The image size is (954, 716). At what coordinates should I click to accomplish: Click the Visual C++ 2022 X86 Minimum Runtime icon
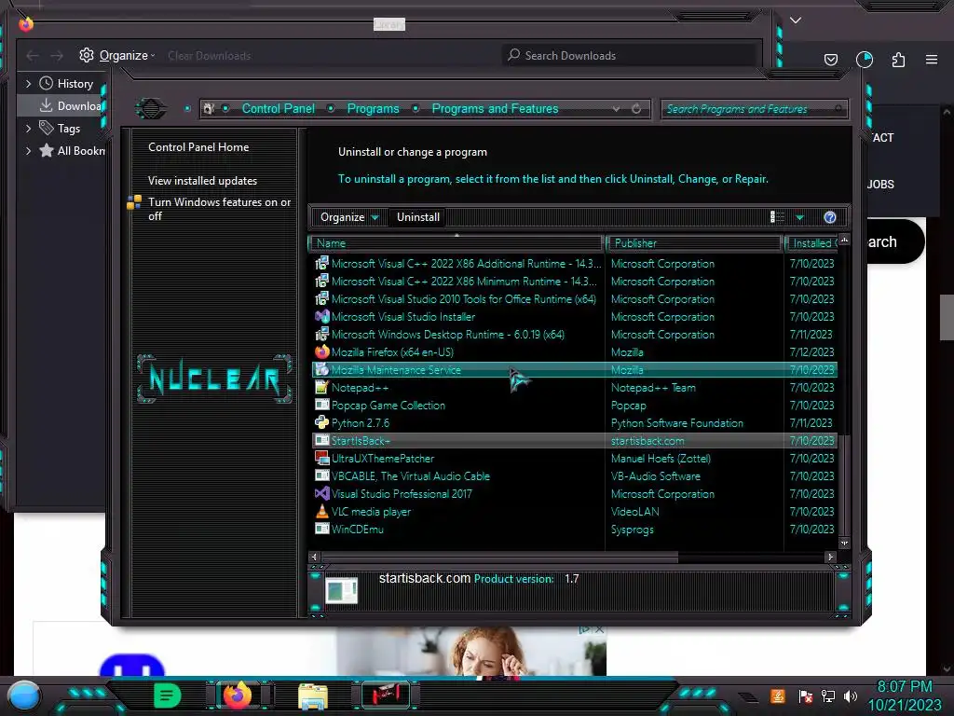point(321,282)
